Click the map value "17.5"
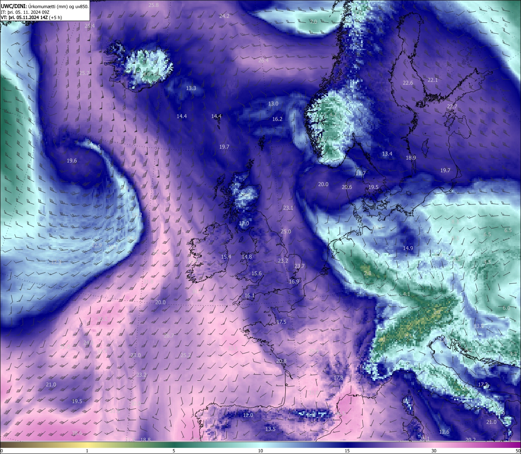 281,322
